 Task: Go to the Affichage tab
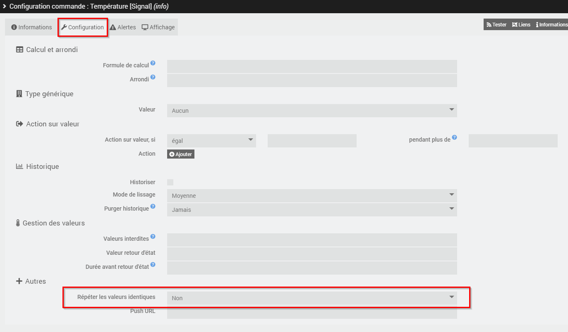click(158, 27)
